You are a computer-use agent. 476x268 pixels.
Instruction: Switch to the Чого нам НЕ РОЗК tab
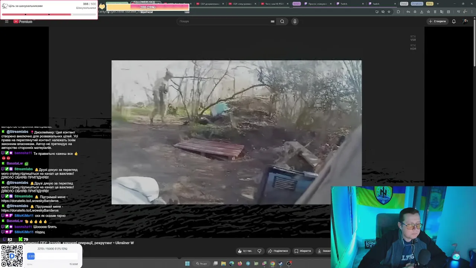pyautogui.click(x=273, y=4)
